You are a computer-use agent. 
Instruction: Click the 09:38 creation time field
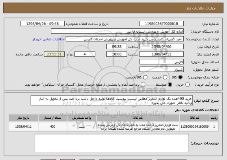coord(117,47)
